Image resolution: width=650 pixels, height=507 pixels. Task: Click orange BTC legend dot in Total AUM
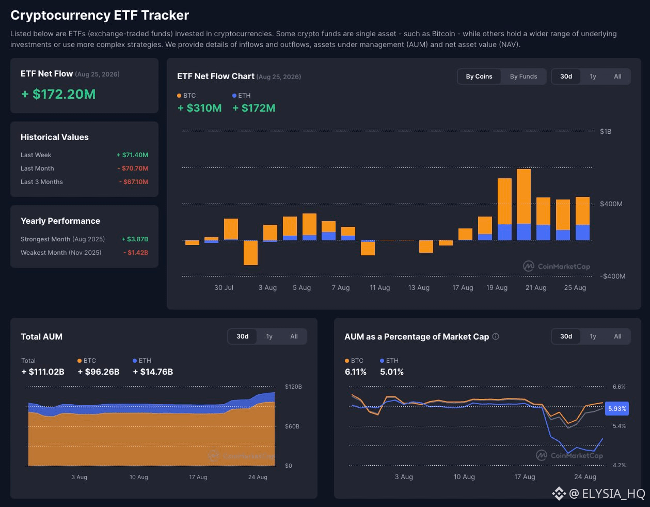tap(80, 361)
